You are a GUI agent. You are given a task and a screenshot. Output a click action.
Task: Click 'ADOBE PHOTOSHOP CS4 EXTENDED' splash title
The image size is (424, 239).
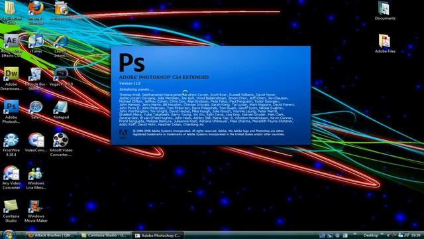click(164, 77)
